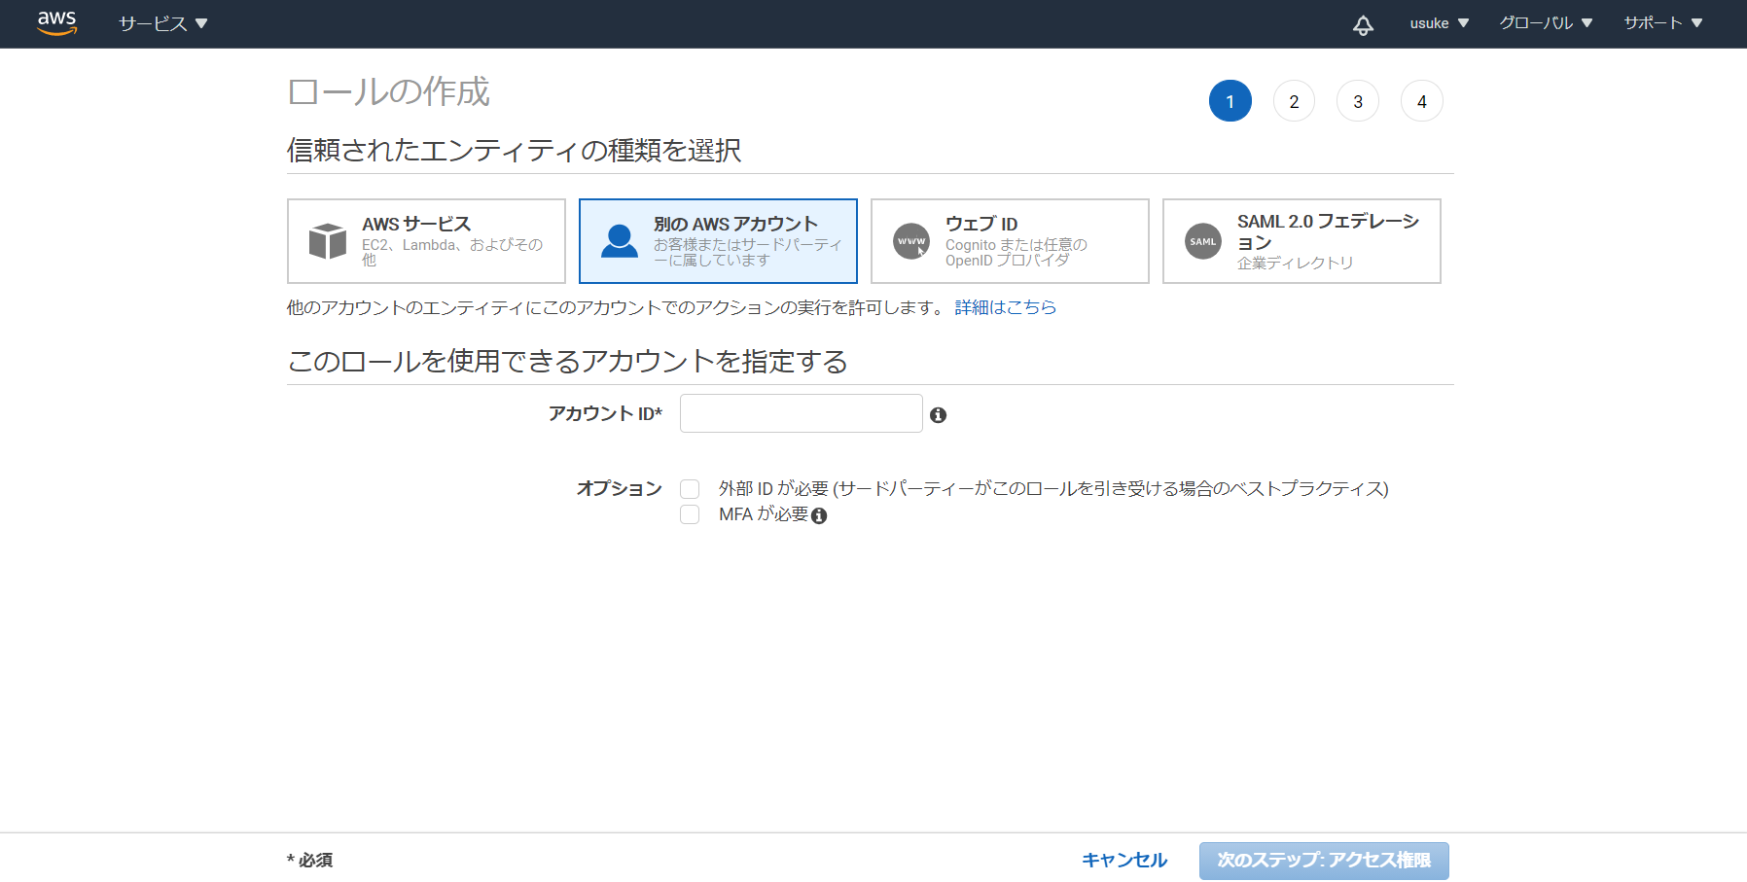Click the info icon next to MFA が必要
1747x882 pixels.
(x=819, y=516)
